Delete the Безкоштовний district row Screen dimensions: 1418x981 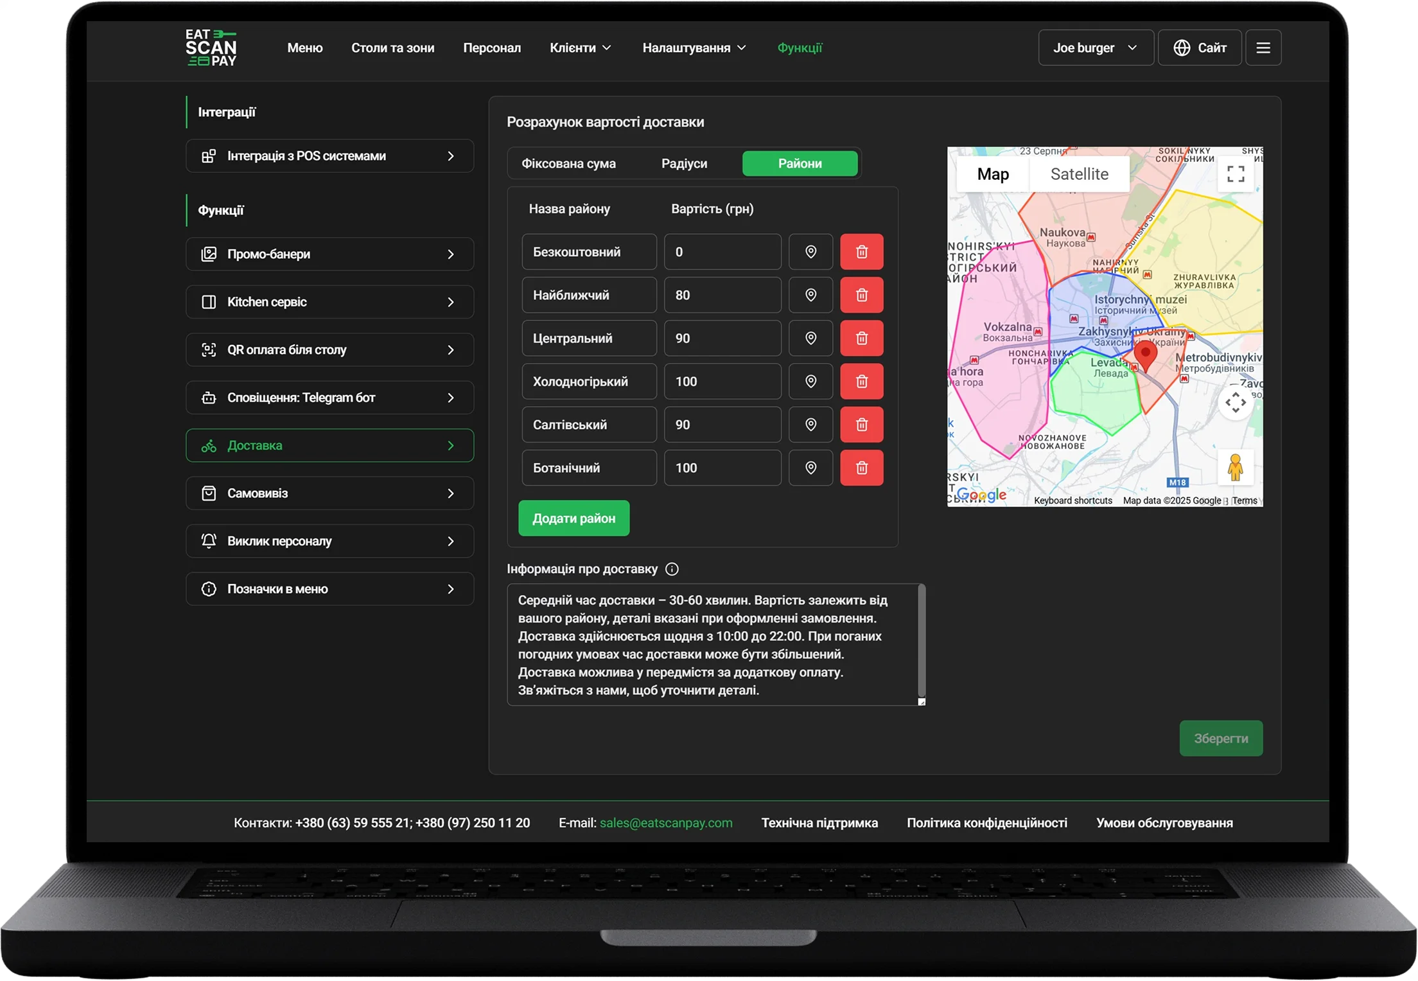[x=861, y=252]
